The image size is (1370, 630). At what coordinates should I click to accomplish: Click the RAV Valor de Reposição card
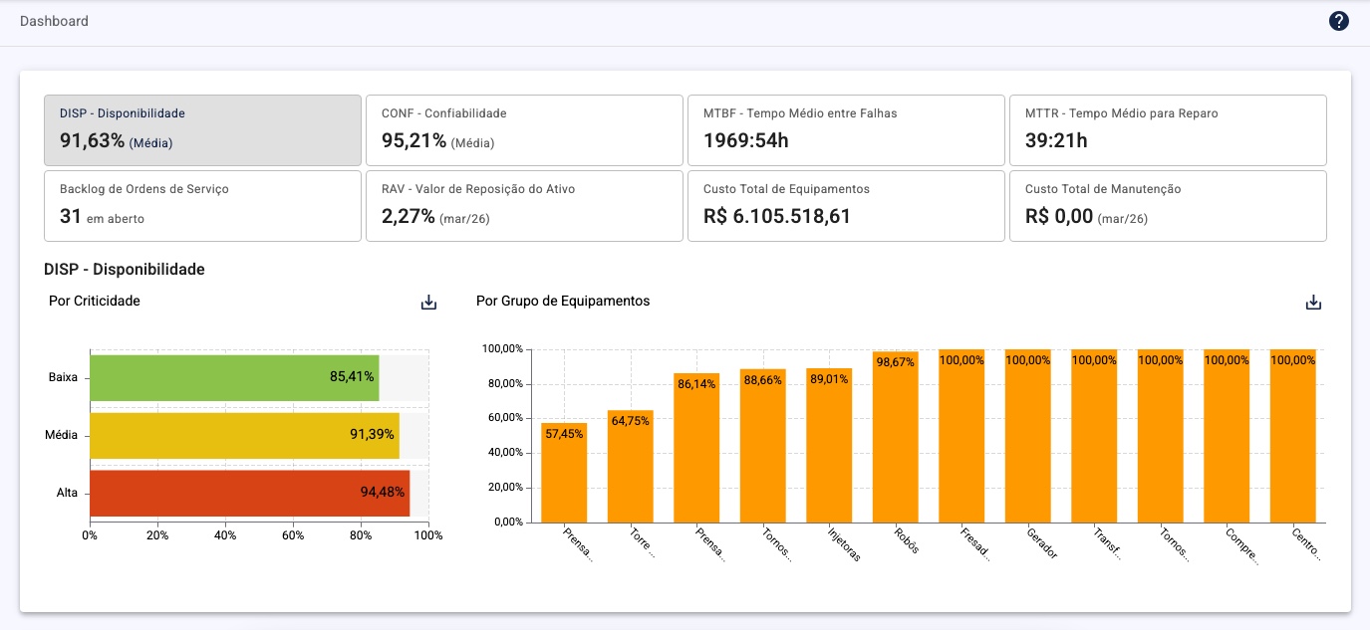click(x=524, y=206)
